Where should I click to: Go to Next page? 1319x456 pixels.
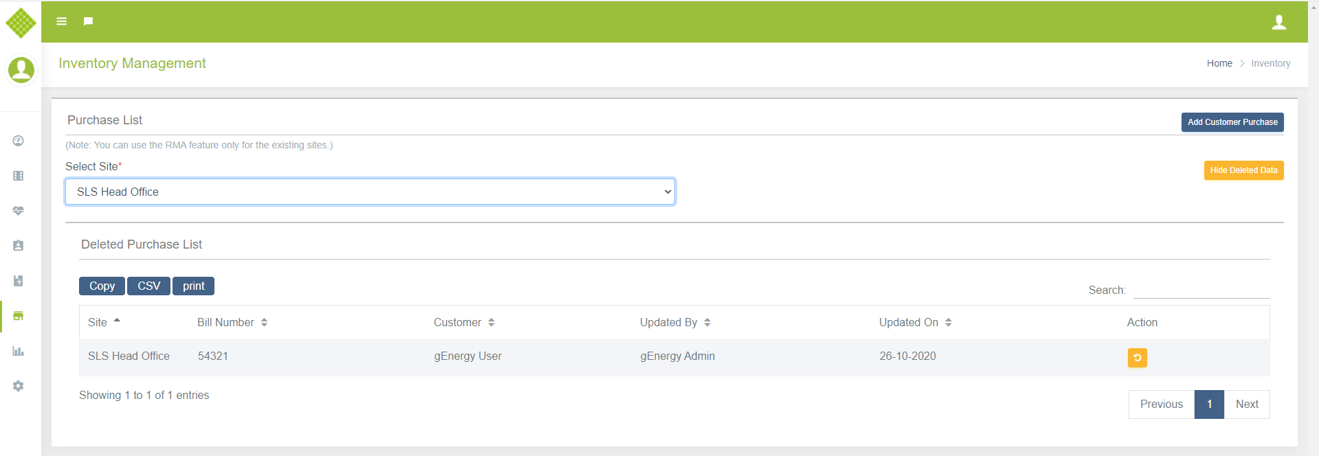tap(1247, 404)
